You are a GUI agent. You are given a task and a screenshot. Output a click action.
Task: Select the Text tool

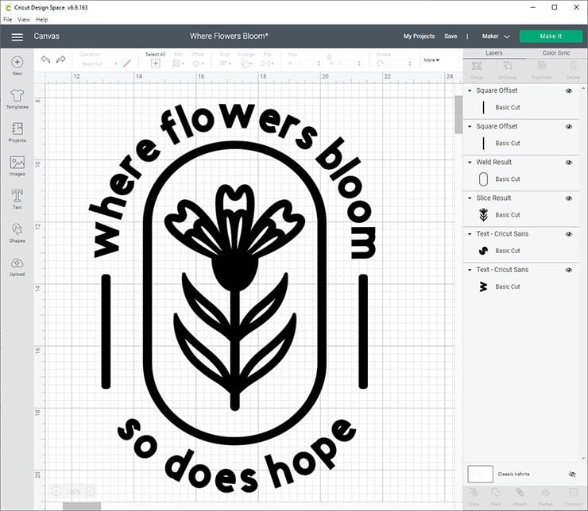coord(17,199)
